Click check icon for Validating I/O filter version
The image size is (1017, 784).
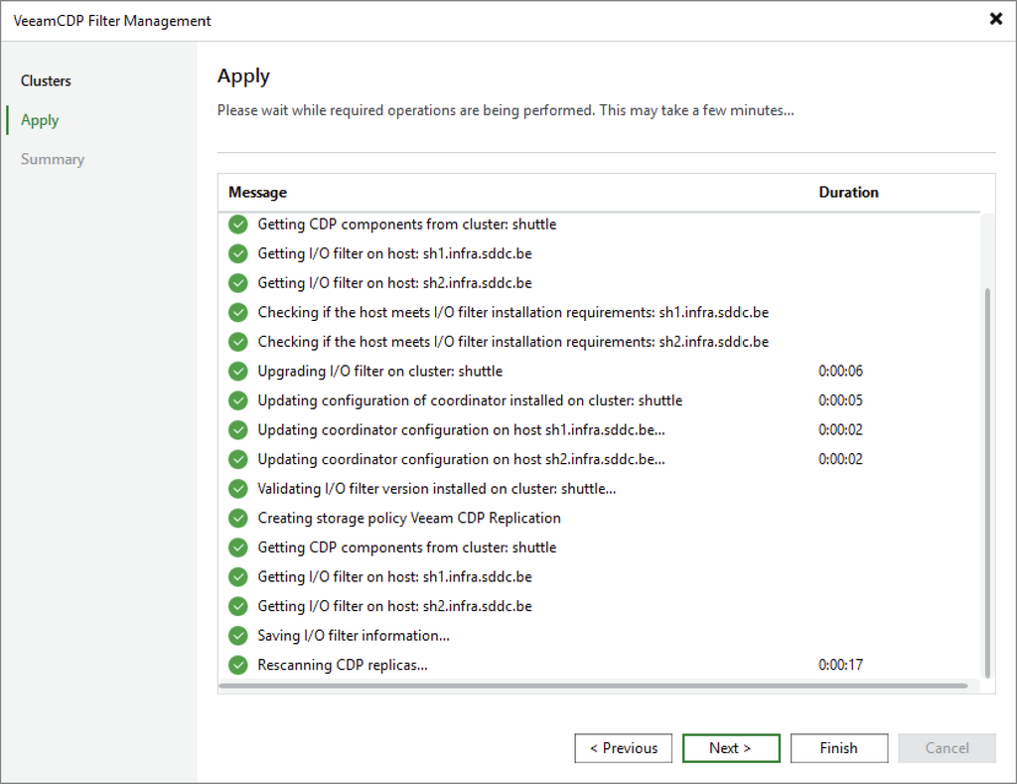pyautogui.click(x=238, y=489)
